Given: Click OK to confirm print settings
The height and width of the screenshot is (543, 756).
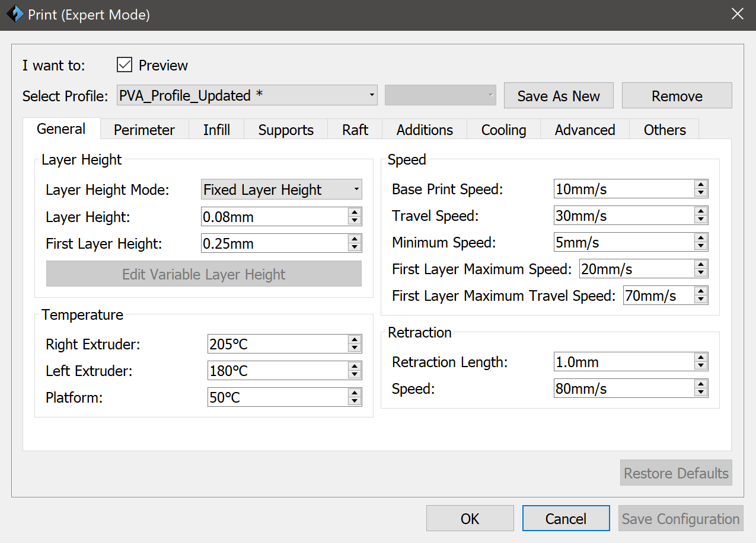Looking at the screenshot, I should [470, 519].
